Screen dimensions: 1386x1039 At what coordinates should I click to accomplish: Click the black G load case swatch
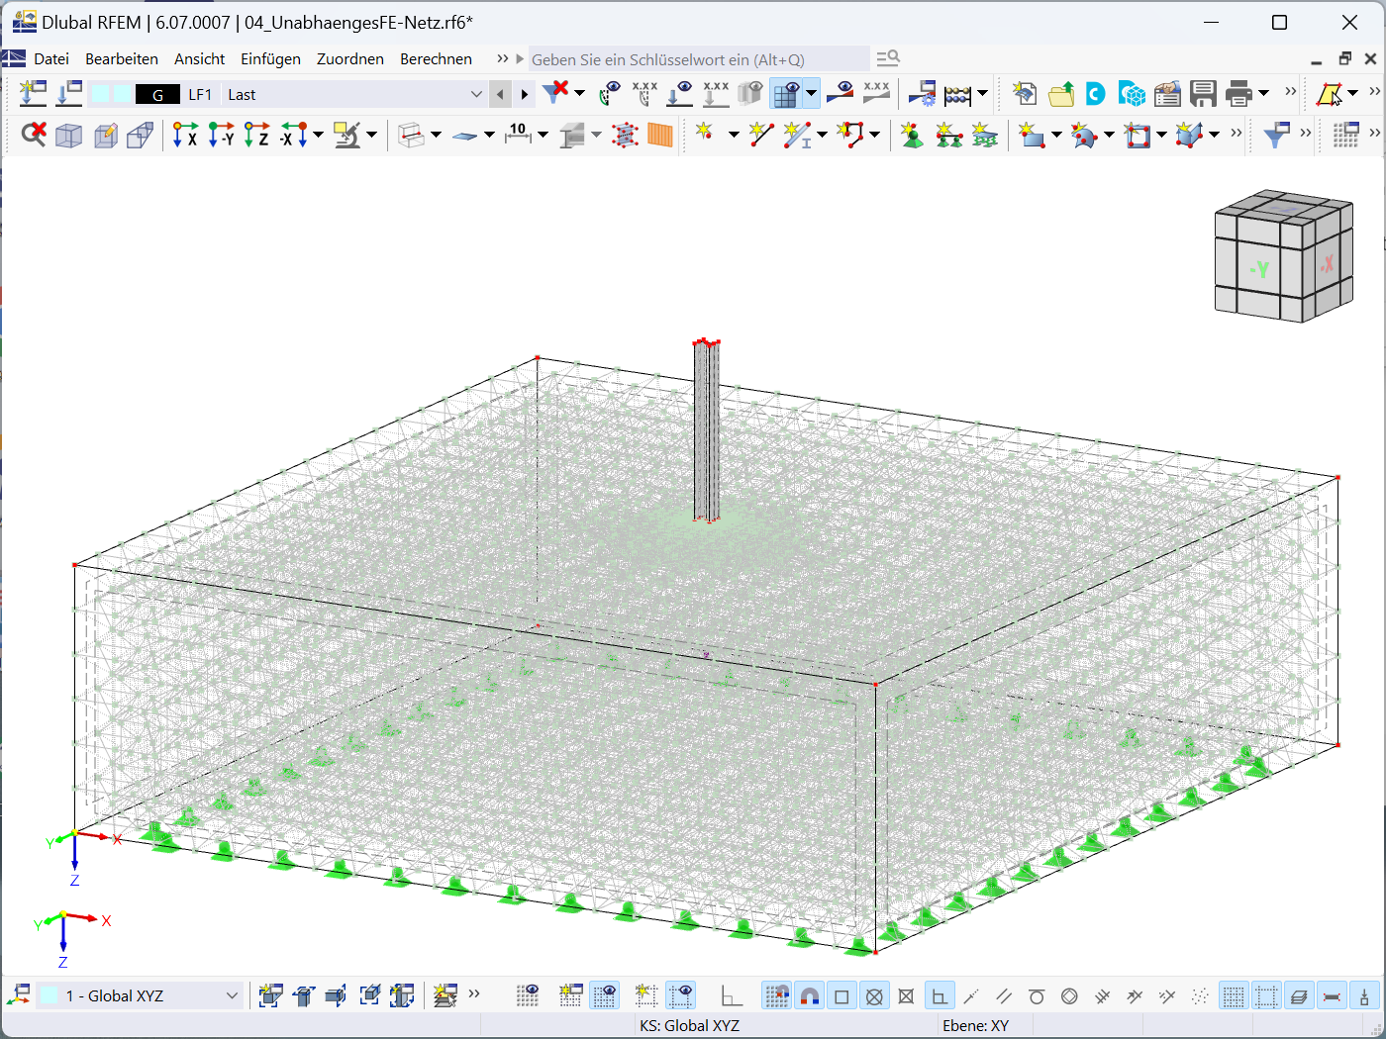click(x=157, y=94)
